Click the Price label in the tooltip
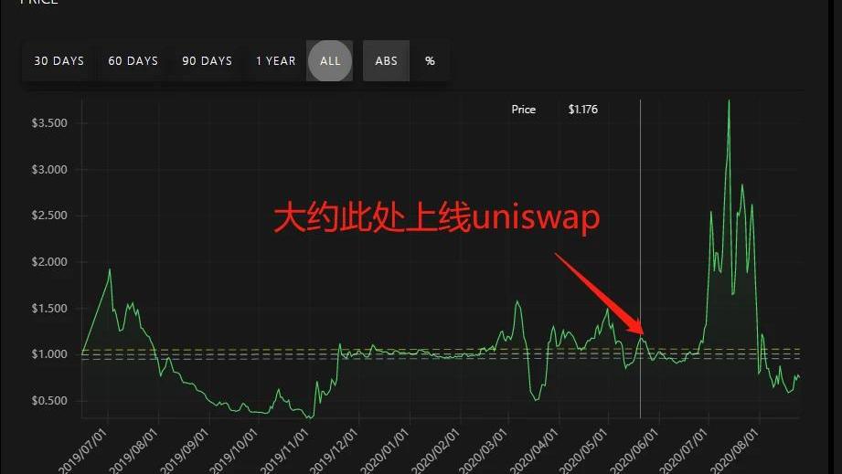Screen dimensions: 842x474 (523, 110)
